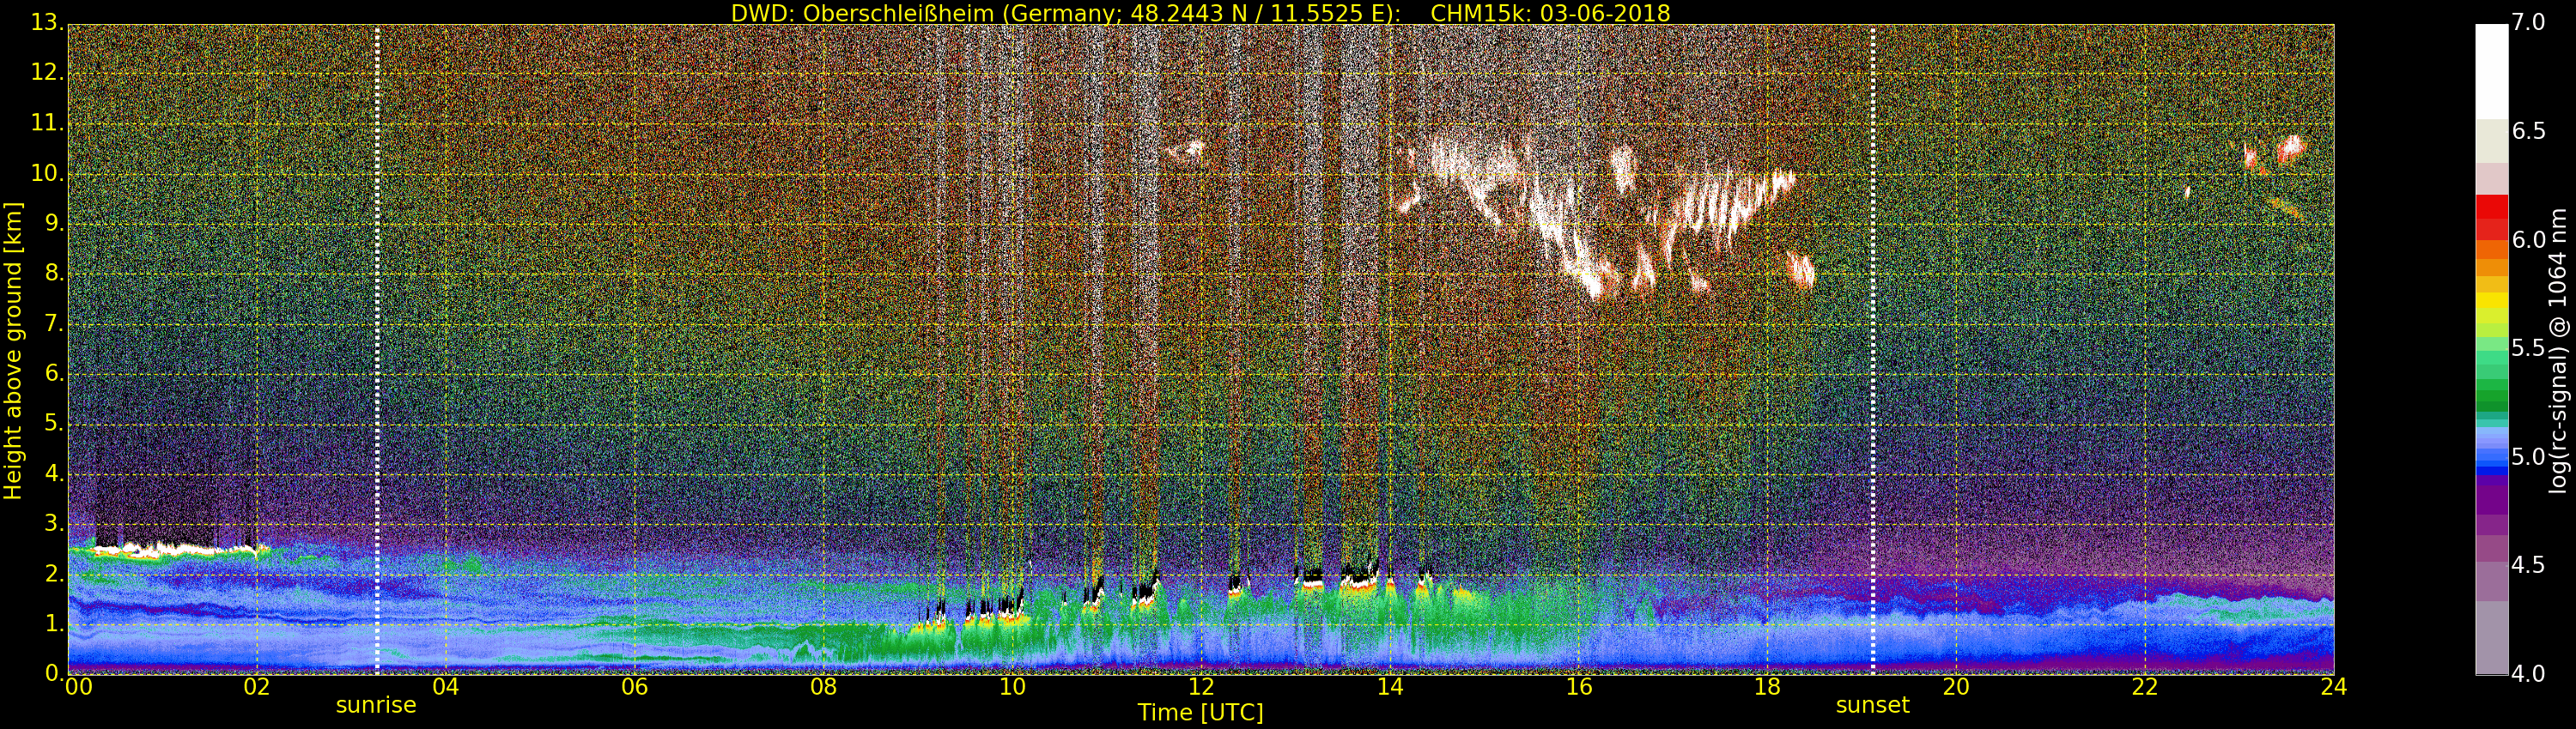The image size is (2576, 729).
Task: Click the 13 tick on the height axis
Action: [43, 23]
